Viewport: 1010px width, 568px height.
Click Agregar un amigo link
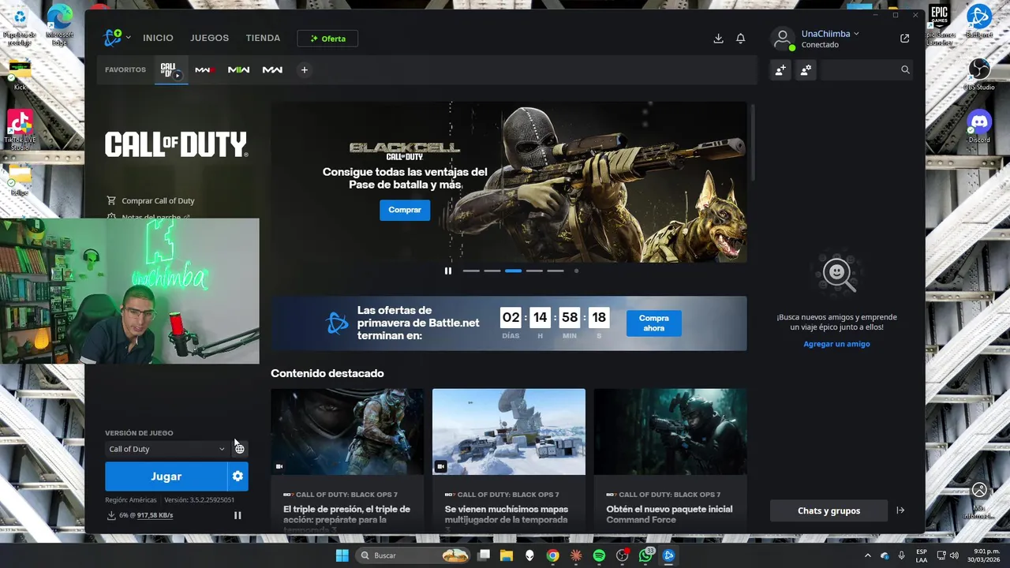click(x=836, y=344)
